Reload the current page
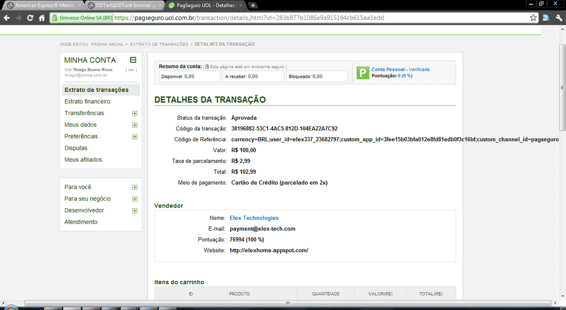 click(x=30, y=18)
